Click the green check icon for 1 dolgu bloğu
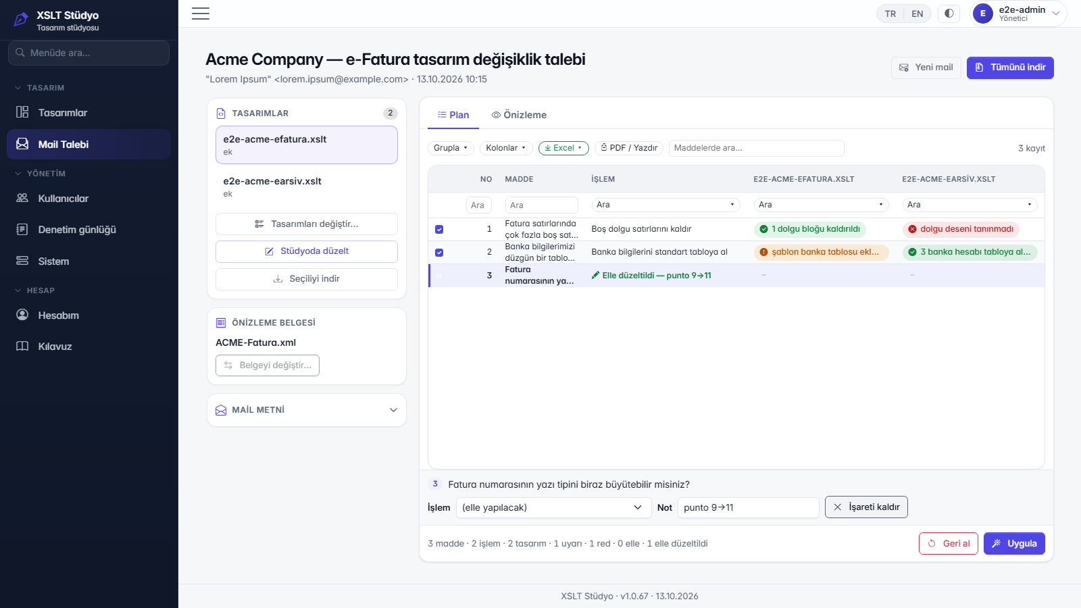Screen dimensions: 1081x608 pyautogui.click(x=763, y=229)
